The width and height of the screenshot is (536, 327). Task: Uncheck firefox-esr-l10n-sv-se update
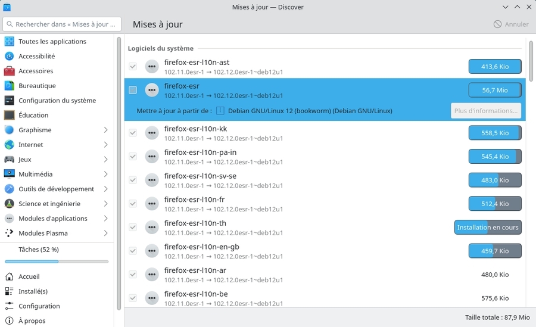click(x=133, y=180)
